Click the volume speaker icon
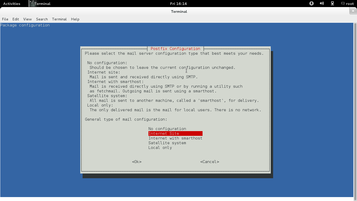 point(322,3)
